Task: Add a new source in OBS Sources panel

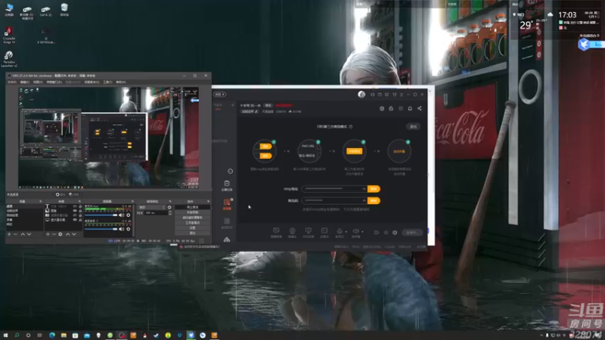Action: click(x=48, y=234)
